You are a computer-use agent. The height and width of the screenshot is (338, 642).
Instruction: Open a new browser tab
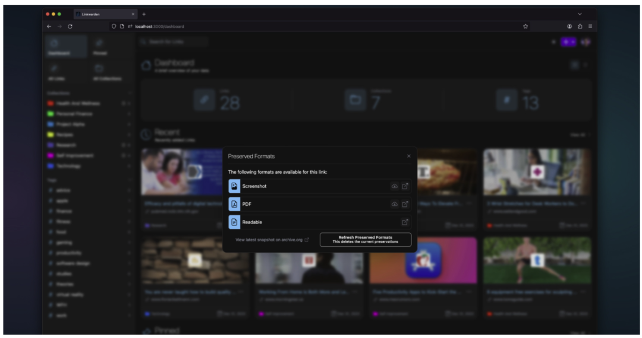click(x=144, y=14)
